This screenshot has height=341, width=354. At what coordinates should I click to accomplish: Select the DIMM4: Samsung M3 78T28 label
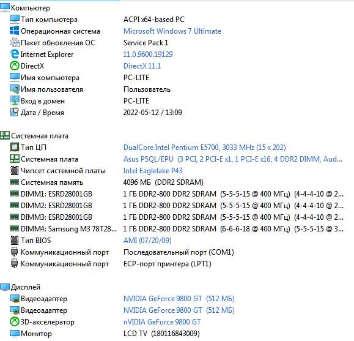pyautogui.click(x=68, y=229)
